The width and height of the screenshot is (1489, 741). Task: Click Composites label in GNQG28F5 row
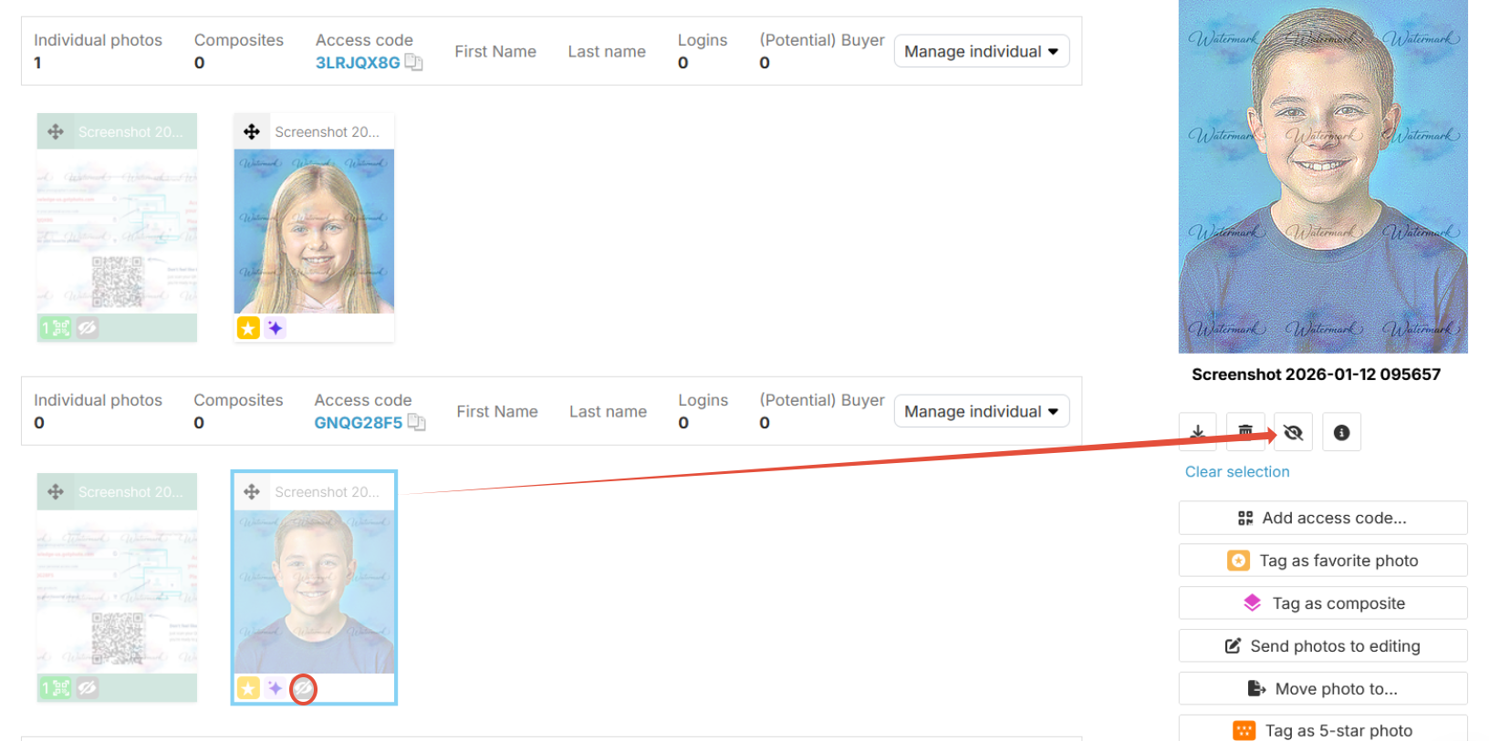click(238, 400)
